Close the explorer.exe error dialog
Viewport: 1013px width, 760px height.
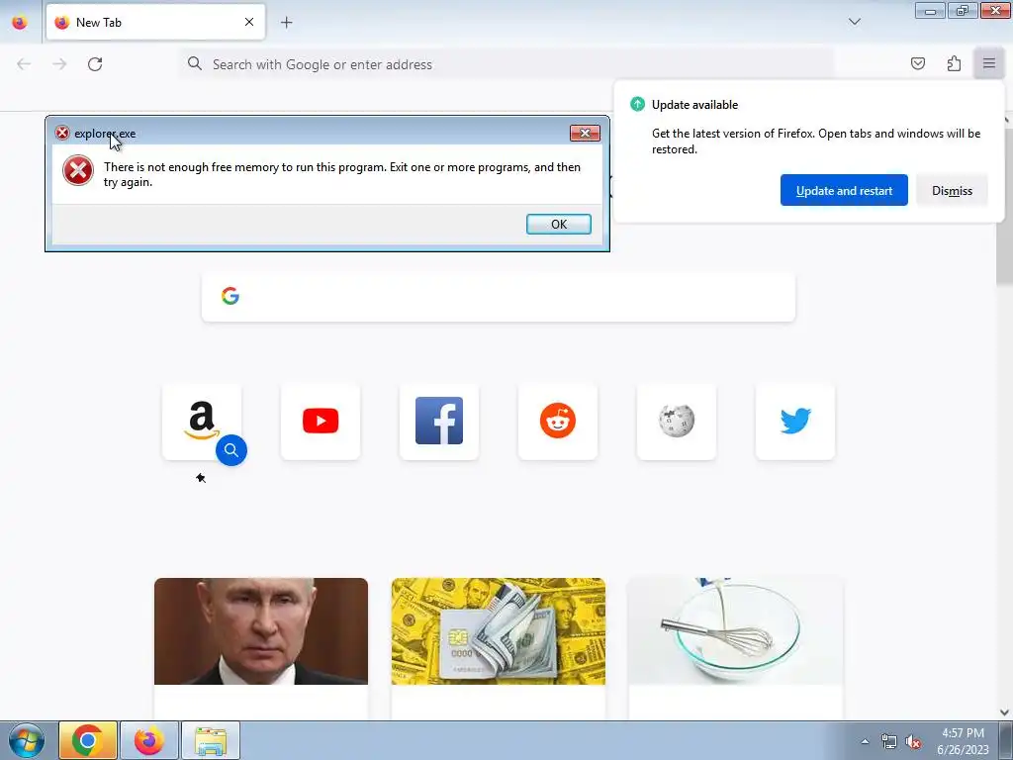(x=585, y=134)
